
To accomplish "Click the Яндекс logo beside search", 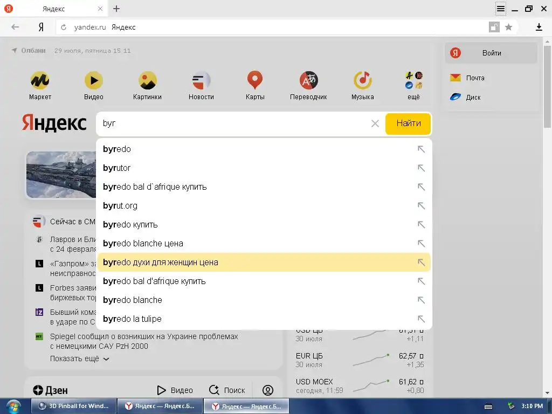I will [x=54, y=123].
